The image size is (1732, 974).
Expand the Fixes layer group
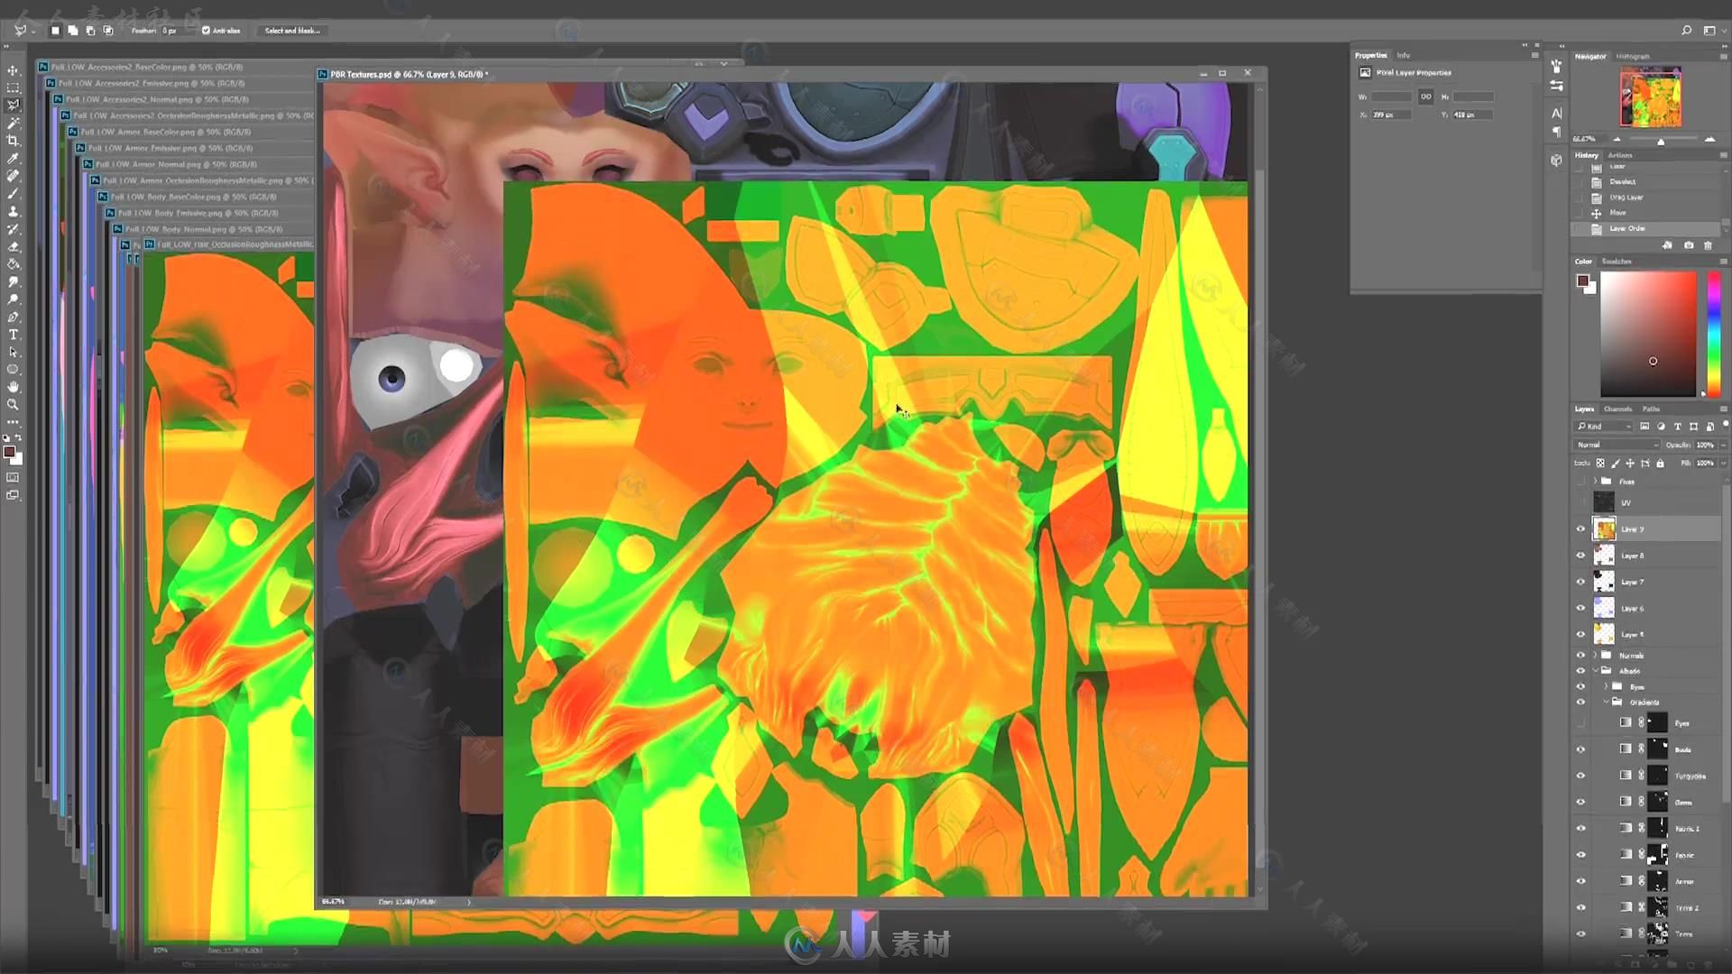(x=1595, y=482)
